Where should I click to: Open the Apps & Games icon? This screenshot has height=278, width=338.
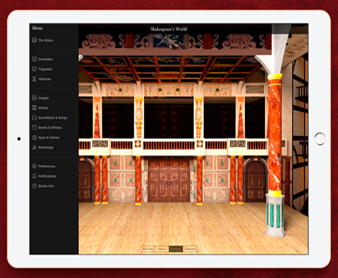click(35, 137)
